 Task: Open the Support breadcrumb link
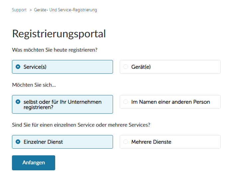click(x=19, y=10)
